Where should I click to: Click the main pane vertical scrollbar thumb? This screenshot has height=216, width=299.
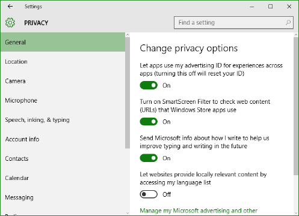(296, 106)
